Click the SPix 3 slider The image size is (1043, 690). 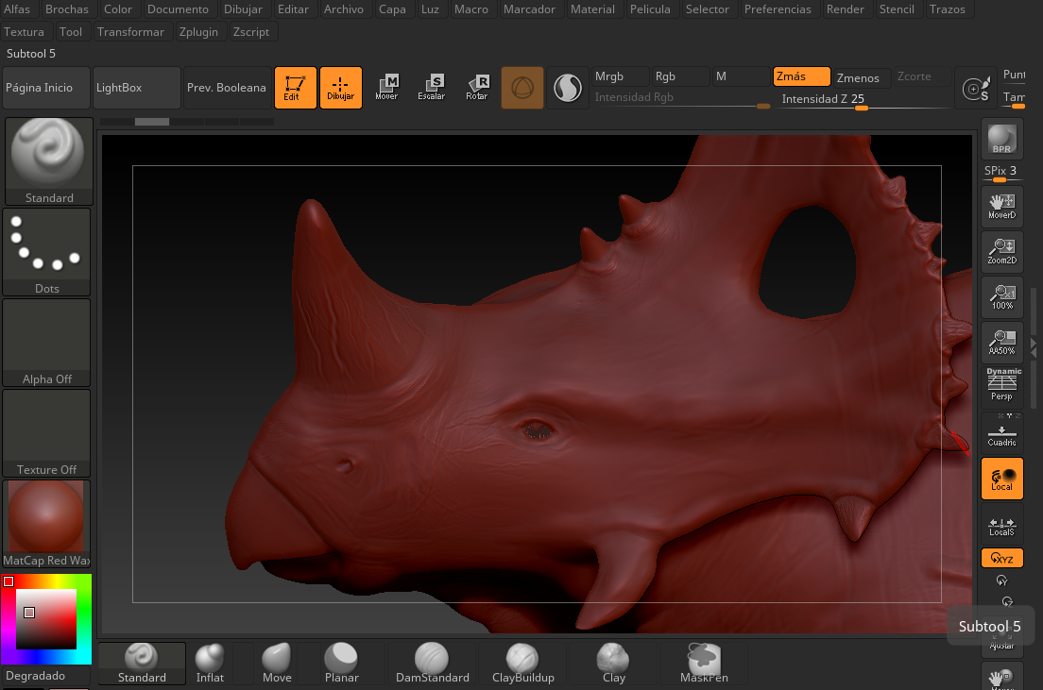[1001, 173]
